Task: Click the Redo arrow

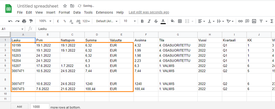Action: [17, 21]
